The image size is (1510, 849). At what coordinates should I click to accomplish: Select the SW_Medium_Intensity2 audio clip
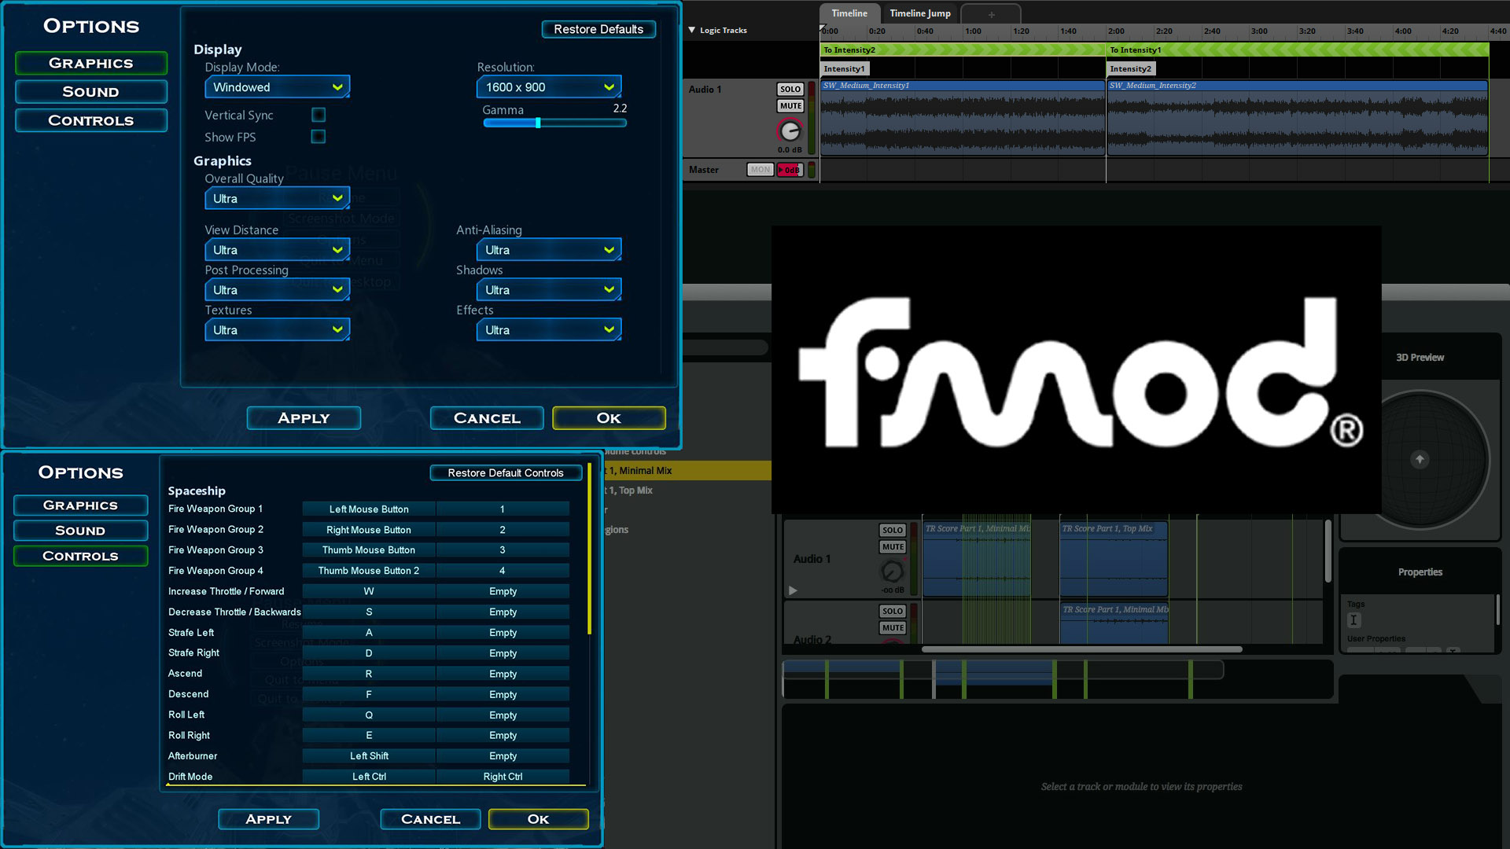[x=1298, y=116]
